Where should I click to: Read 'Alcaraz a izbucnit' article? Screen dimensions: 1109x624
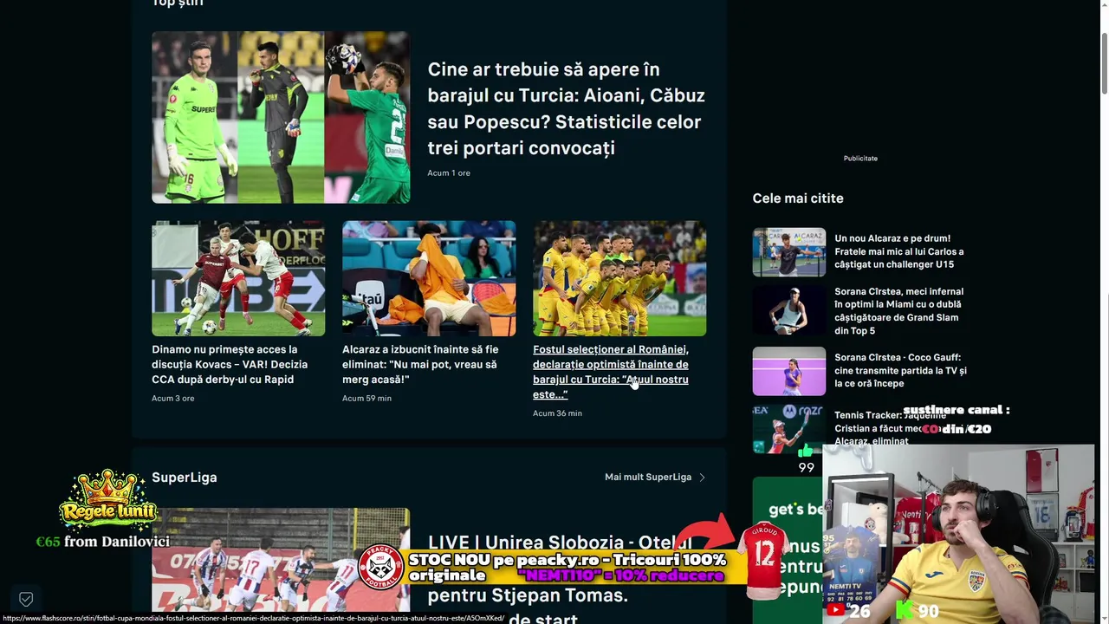420,365
